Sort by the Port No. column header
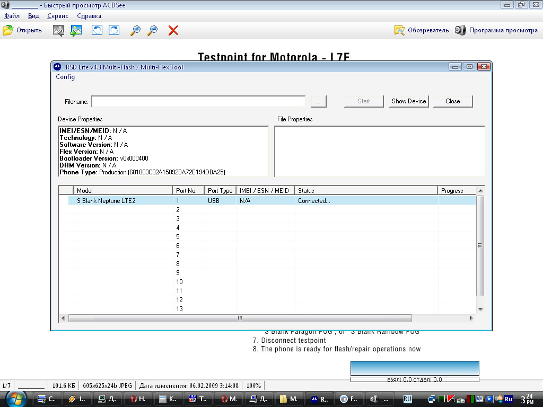Viewport: 543px width, 407px height. (x=188, y=191)
